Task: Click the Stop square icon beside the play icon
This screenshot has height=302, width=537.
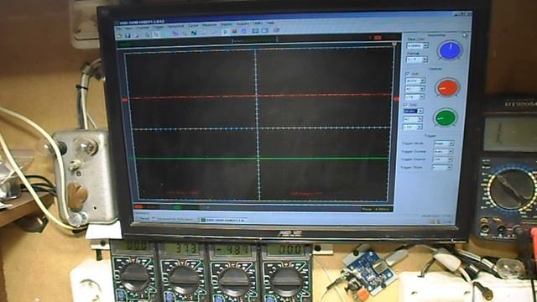Action: pos(235,31)
